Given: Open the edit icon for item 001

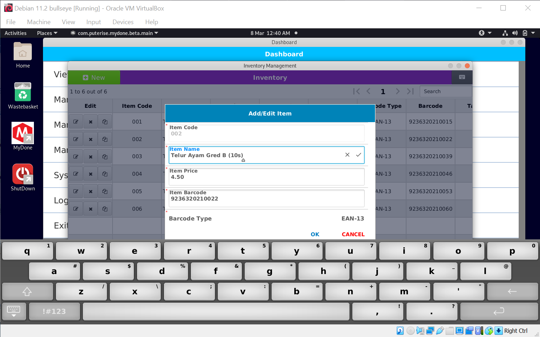Looking at the screenshot, I should point(76,122).
